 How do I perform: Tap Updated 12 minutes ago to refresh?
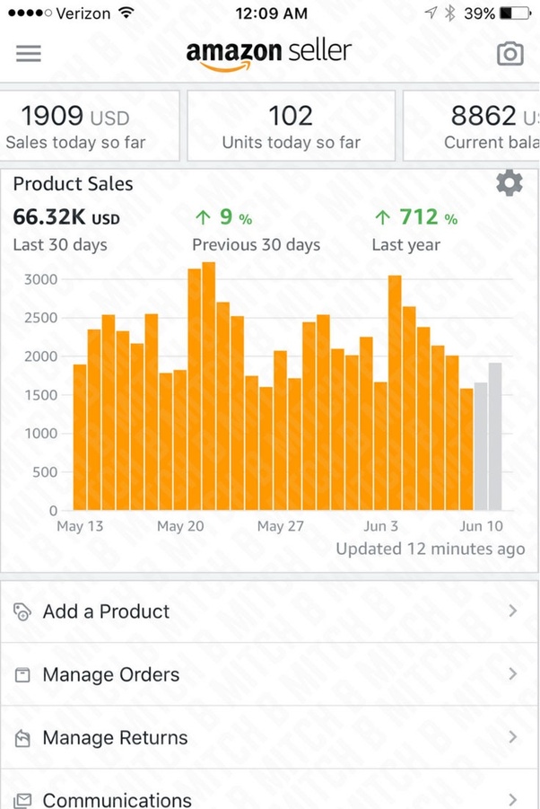pos(431,549)
